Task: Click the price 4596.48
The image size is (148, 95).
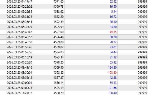Action: (x=59, y=37)
